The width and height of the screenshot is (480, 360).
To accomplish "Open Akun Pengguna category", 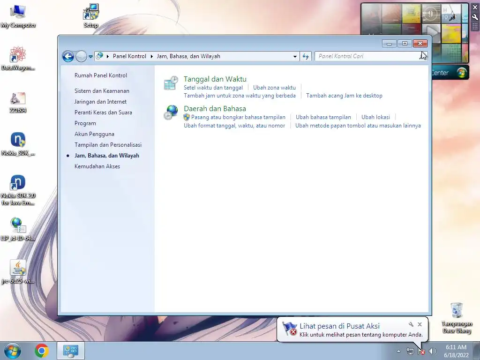I will tap(94, 134).
